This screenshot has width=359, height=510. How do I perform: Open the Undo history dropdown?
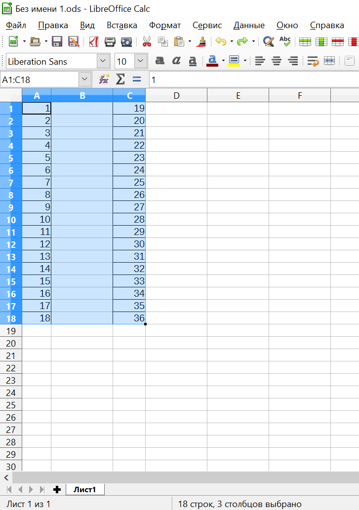pyautogui.click(x=232, y=41)
